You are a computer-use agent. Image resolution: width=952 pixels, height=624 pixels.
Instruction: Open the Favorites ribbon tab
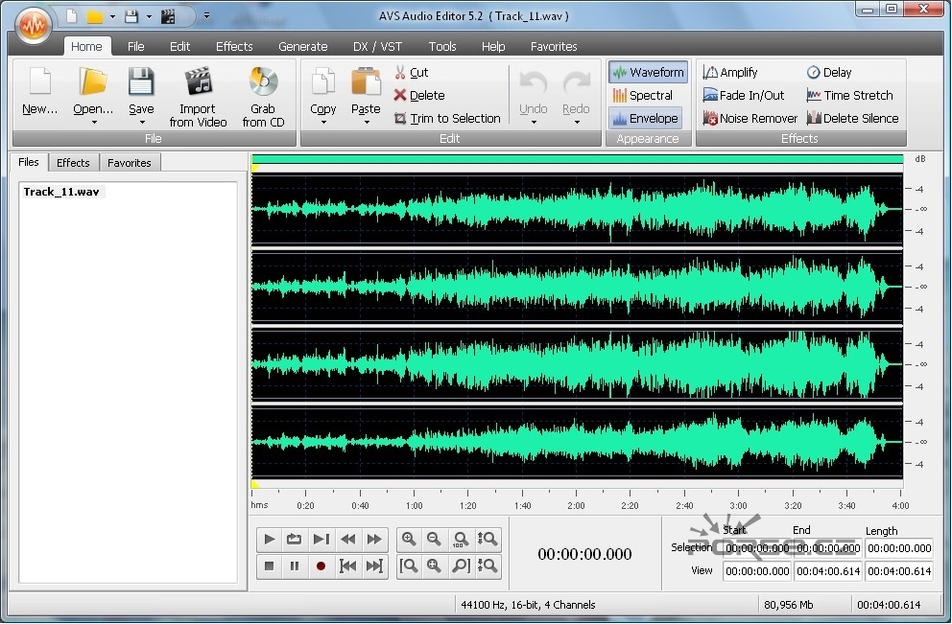[x=554, y=46]
